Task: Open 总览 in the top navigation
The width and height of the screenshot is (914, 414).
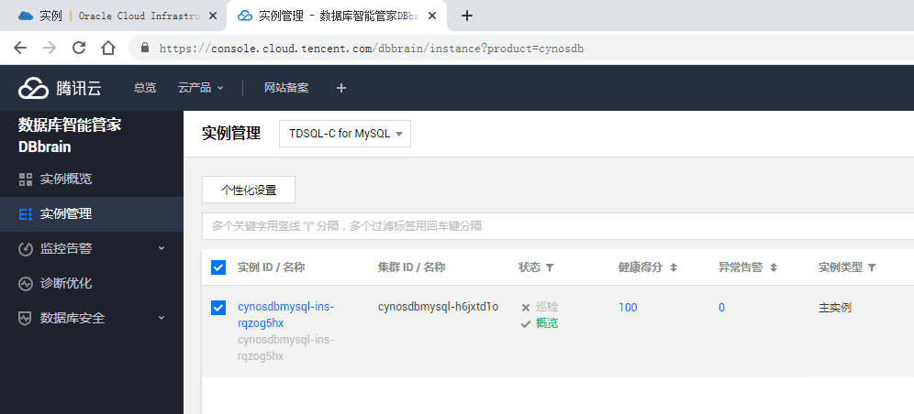Action: coord(145,88)
